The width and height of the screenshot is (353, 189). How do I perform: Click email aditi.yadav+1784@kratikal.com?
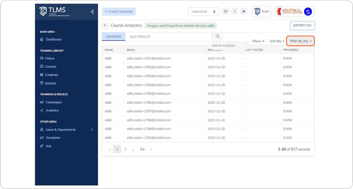[x=148, y=85]
